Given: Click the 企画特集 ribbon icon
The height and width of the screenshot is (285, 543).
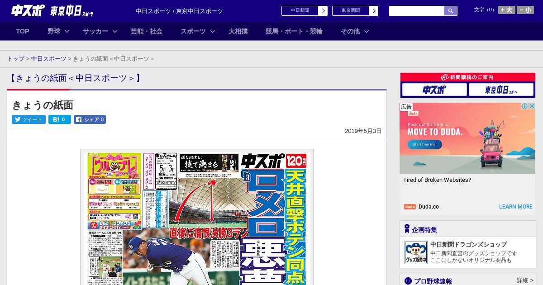Looking at the screenshot, I should tap(407, 229).
